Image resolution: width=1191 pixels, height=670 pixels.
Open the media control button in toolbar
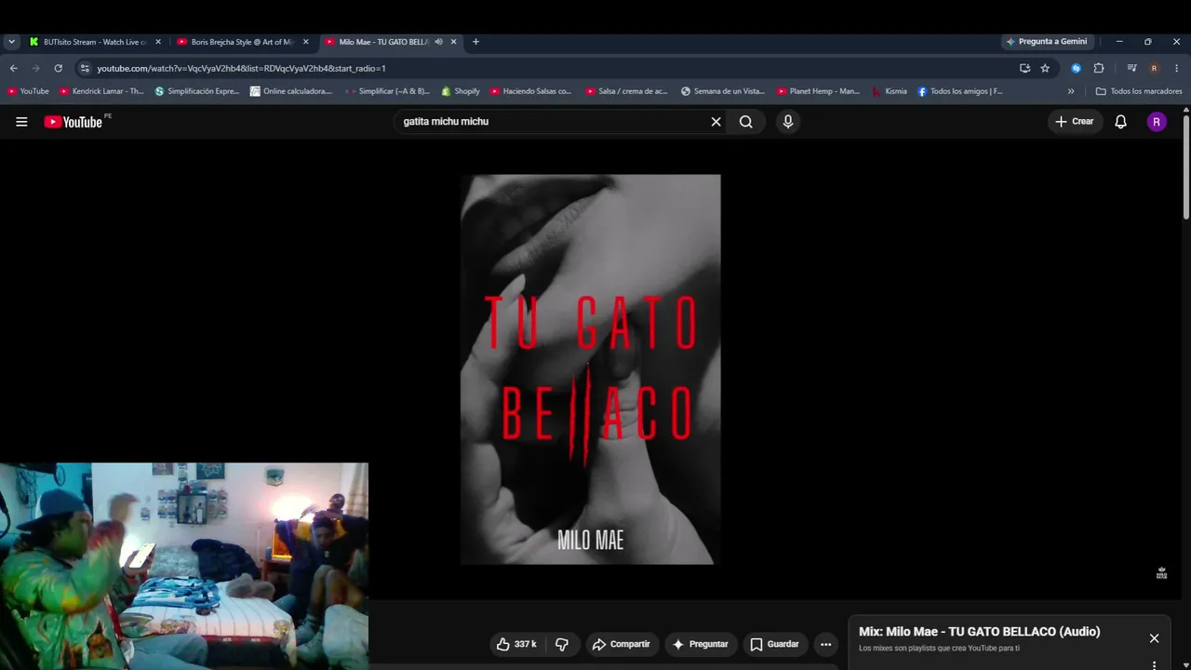(1131, 68)
